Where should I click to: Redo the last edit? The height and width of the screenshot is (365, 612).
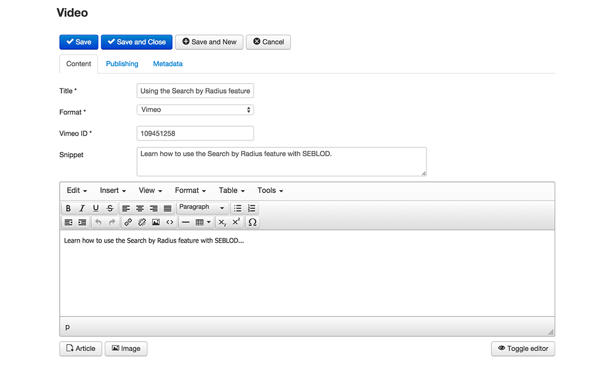pyautogui.click(x=112, y=222)
